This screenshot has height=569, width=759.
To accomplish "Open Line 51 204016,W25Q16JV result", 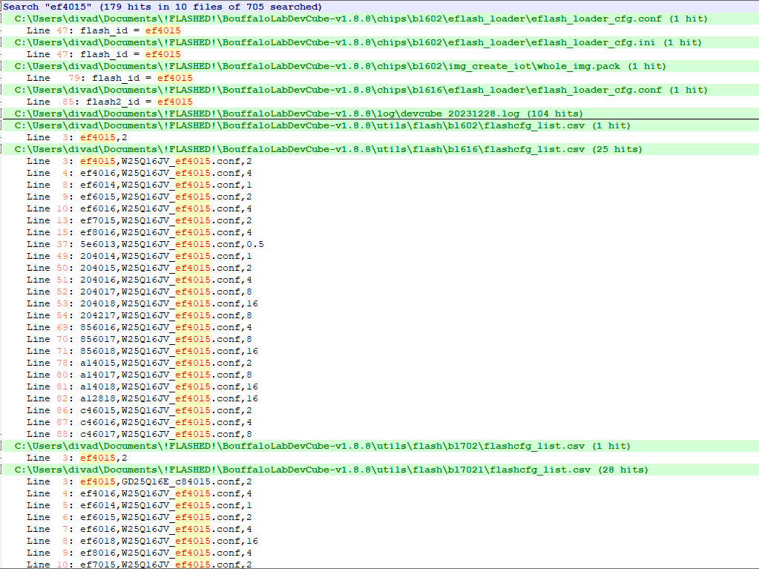I will (139, 280).
